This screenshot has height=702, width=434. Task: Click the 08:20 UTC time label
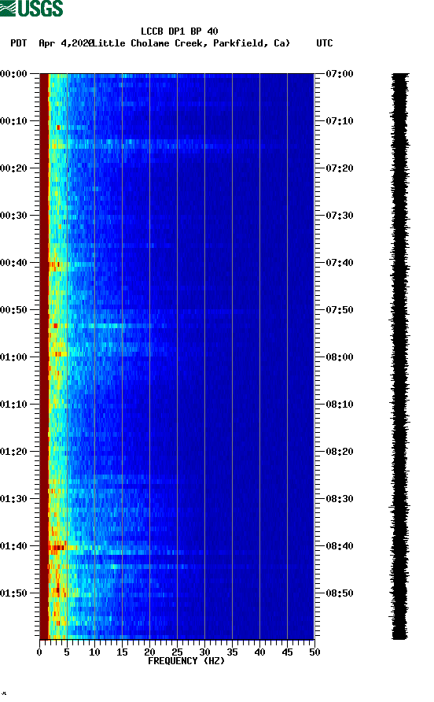pyautogui.click(x=340, y=451)
